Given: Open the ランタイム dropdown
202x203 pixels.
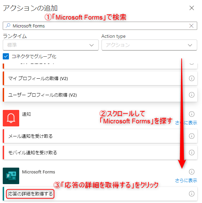Looking at the screenshot, I should click(51, 45).
